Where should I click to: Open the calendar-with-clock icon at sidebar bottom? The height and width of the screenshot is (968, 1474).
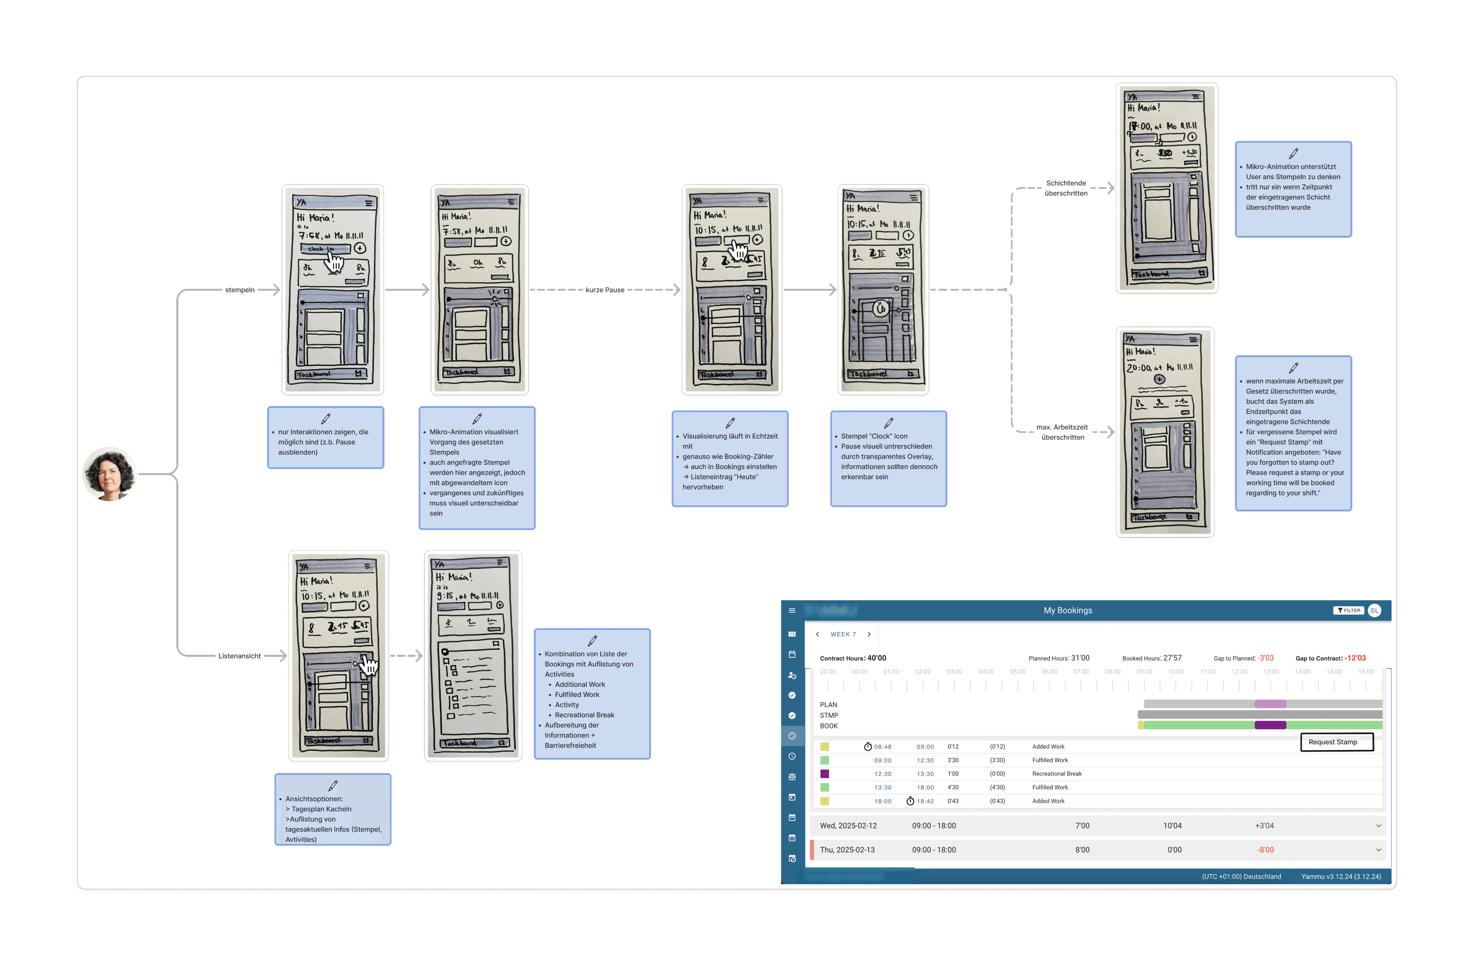pos(792,858)
